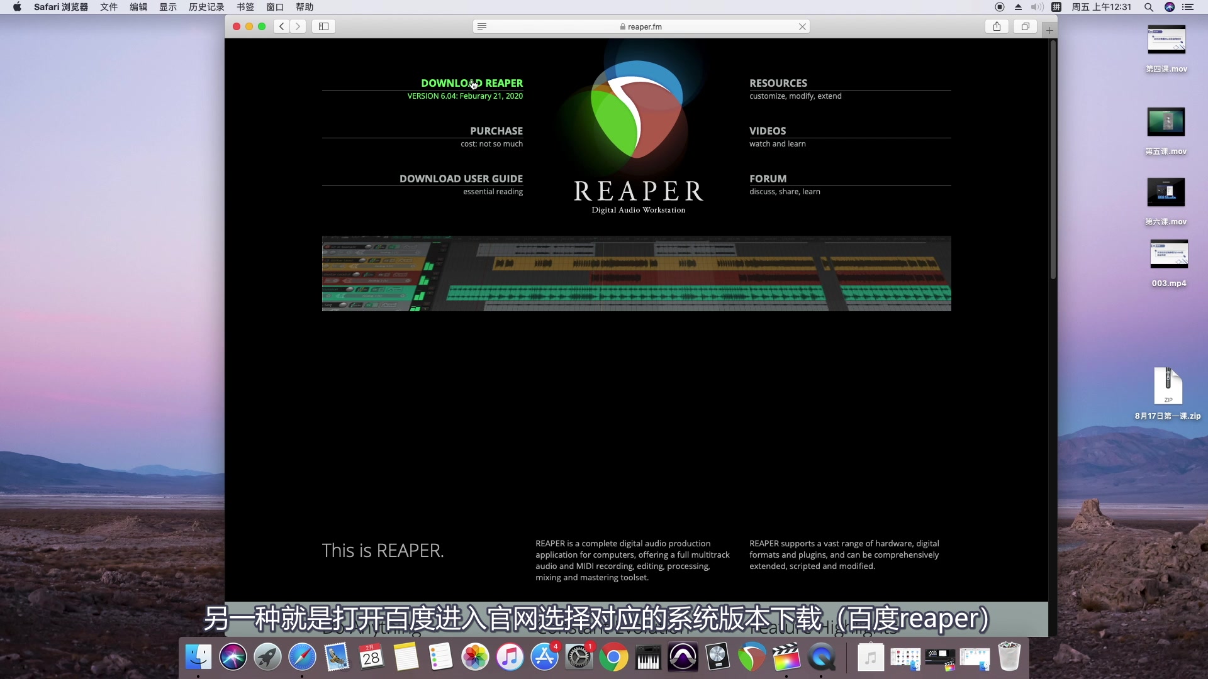
Task: Open the PURCHASE page link
Action: click(x=496, y=131)
